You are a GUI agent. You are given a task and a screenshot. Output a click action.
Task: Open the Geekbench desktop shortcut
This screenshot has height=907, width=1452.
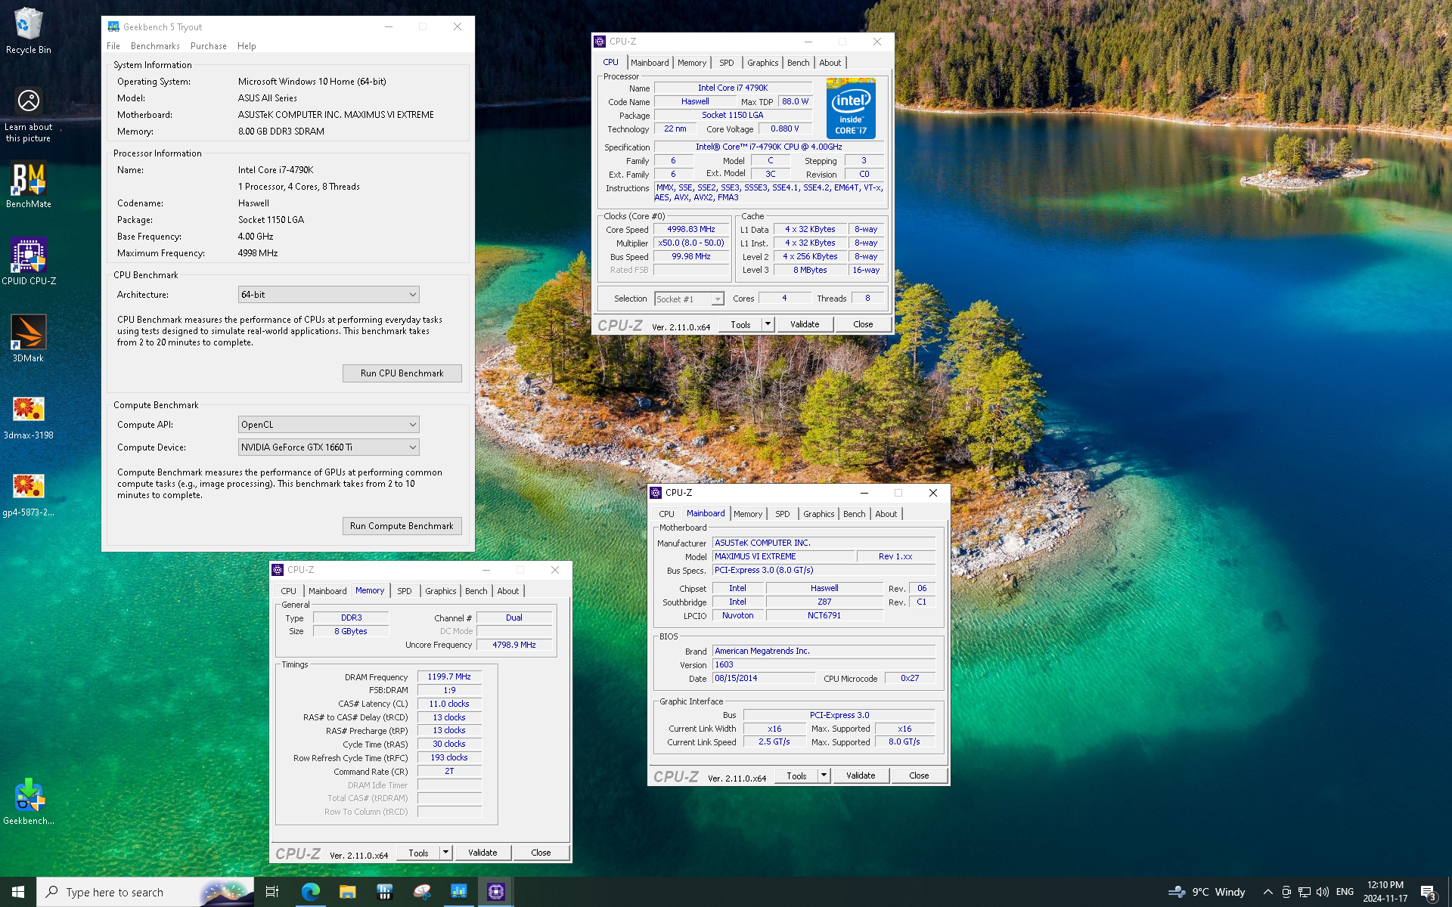click(28, 802)
